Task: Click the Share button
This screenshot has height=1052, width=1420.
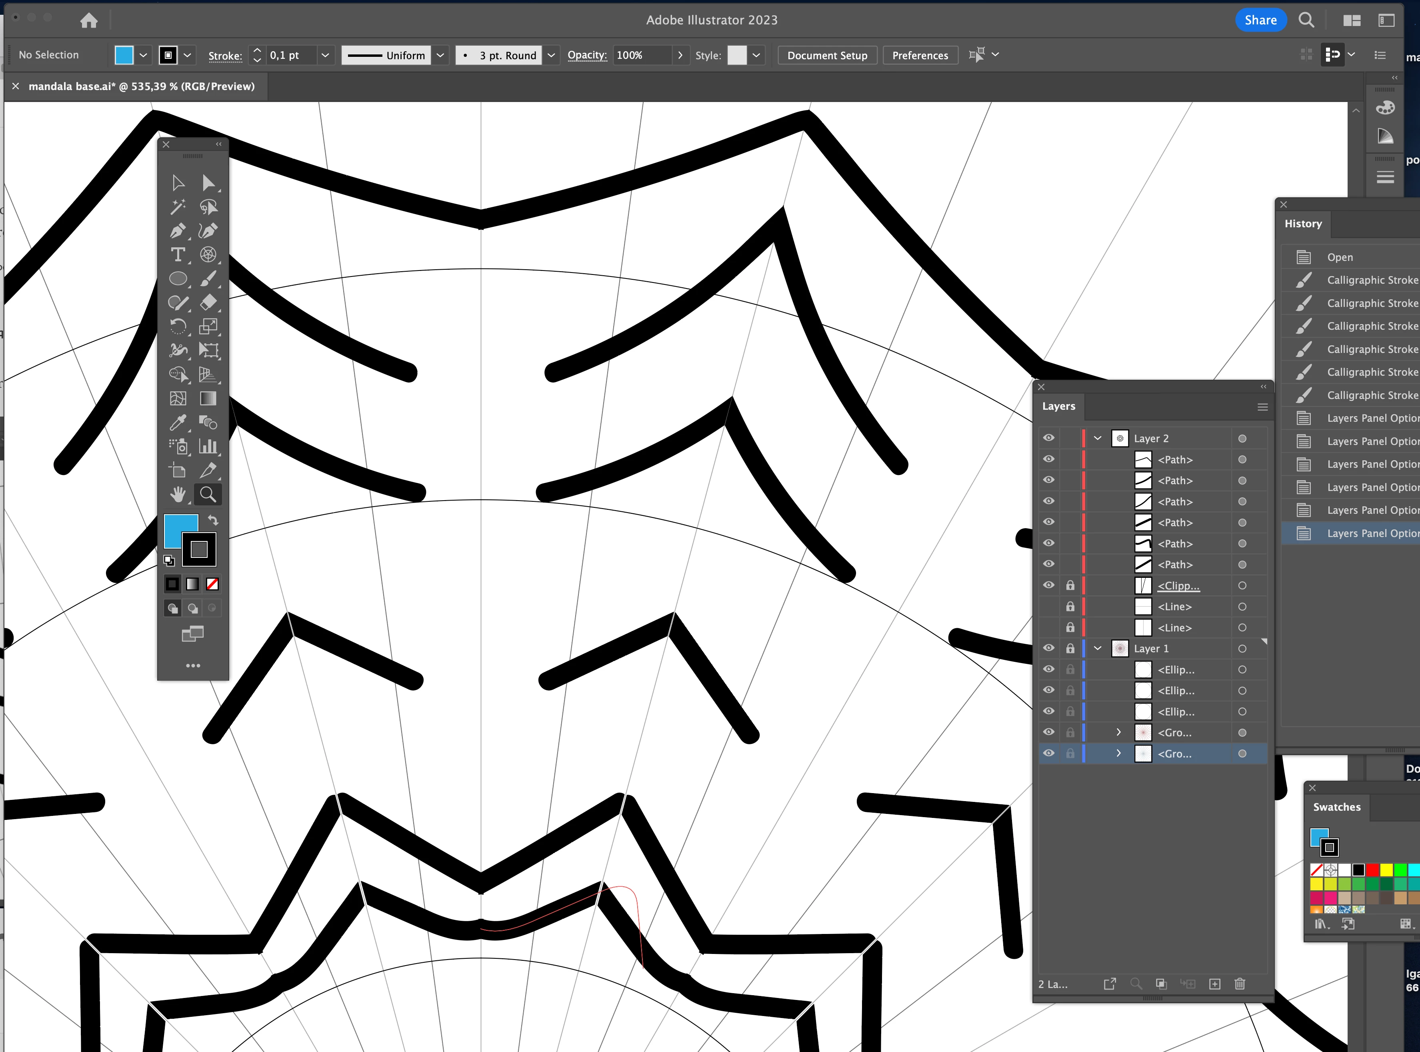Action: pyautogui.click(x=1260, y=20)
